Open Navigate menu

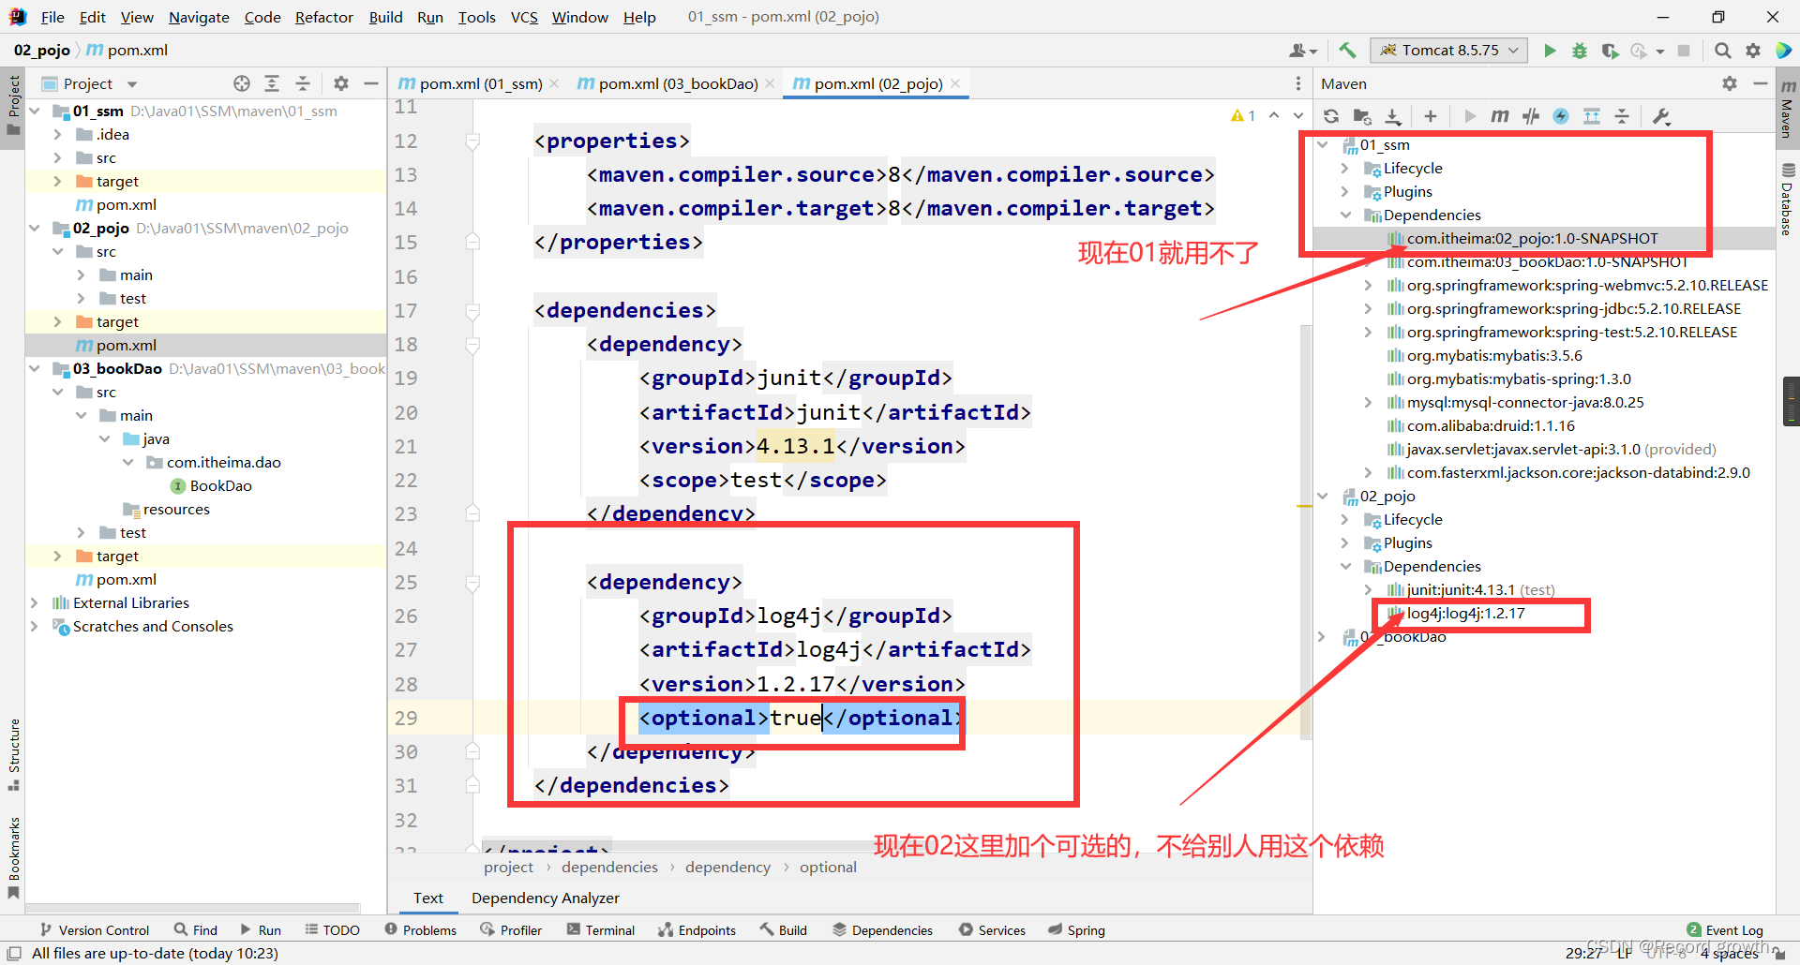click(x=199, y=17)
